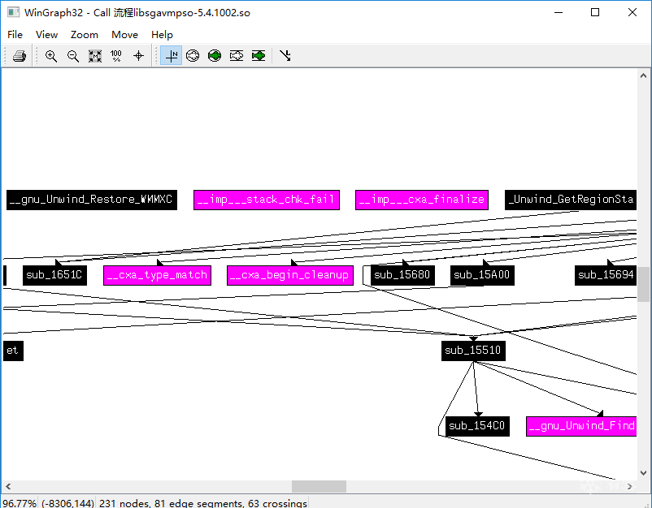Click the vertical scrollbar up arrow
The height and width of the screenshot is (508, 652).
(643, 75)
